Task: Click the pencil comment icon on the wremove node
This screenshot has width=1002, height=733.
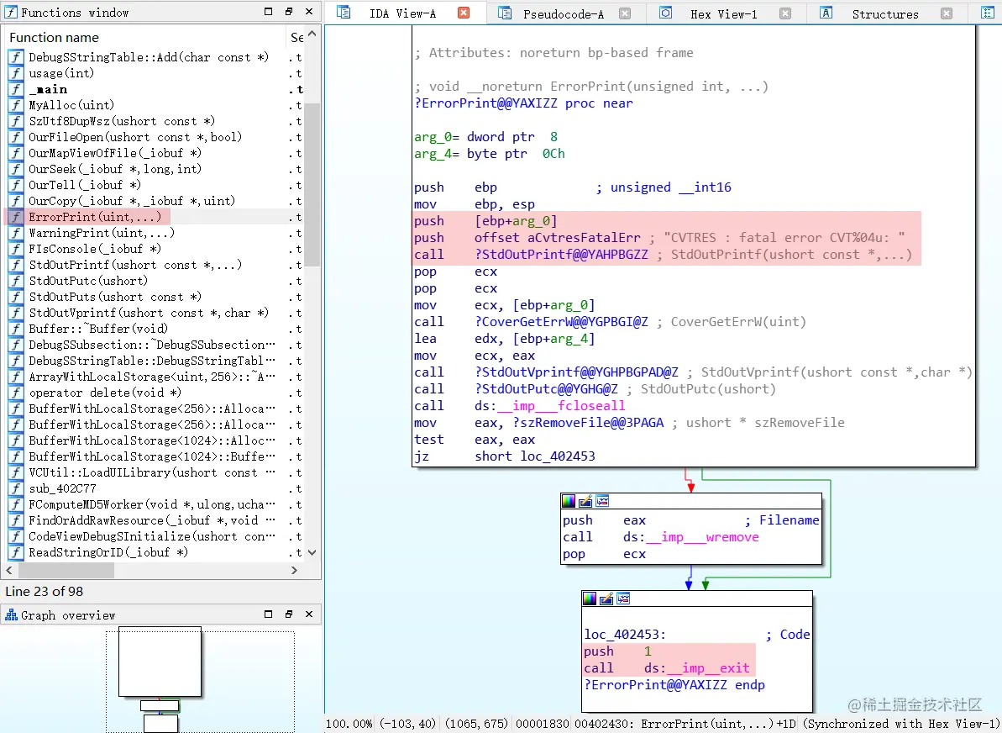Action: [585, 501]
